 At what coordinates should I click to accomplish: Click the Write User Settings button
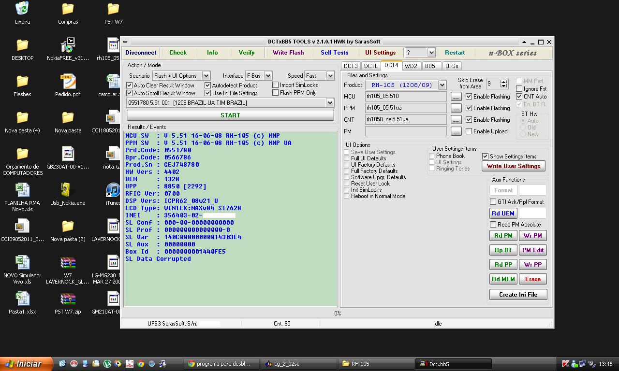point(514,166)
